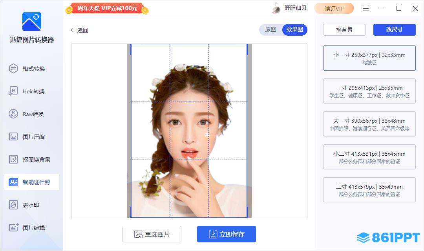Viewport: 424px width, 251px height.
Task: Minimize the application window
Action: 382,8
